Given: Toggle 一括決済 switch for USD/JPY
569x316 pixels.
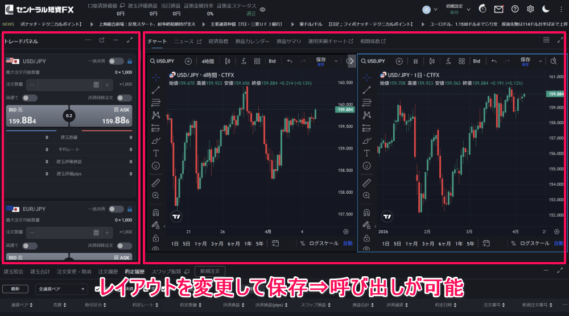Looking at the screenshot, I should [116, 61].
